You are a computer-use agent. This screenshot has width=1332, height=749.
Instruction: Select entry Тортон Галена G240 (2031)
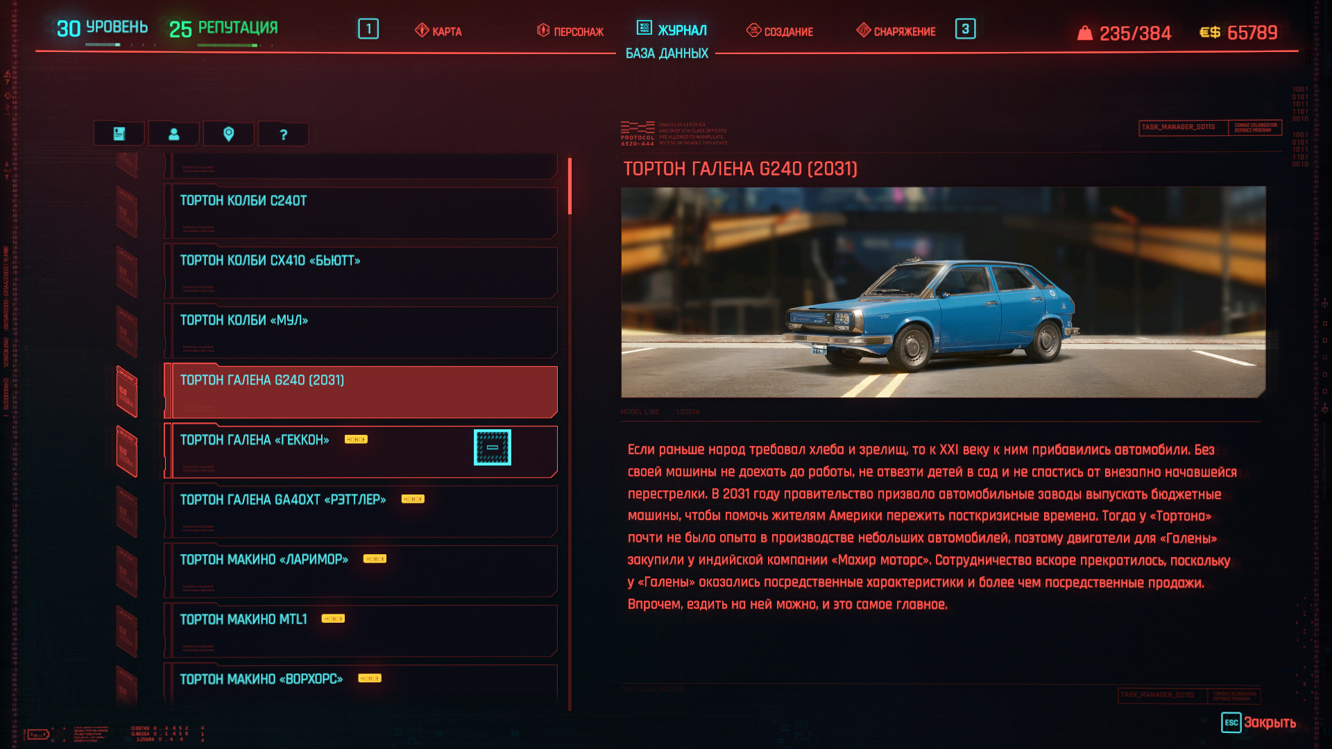[x=361, y=392]
